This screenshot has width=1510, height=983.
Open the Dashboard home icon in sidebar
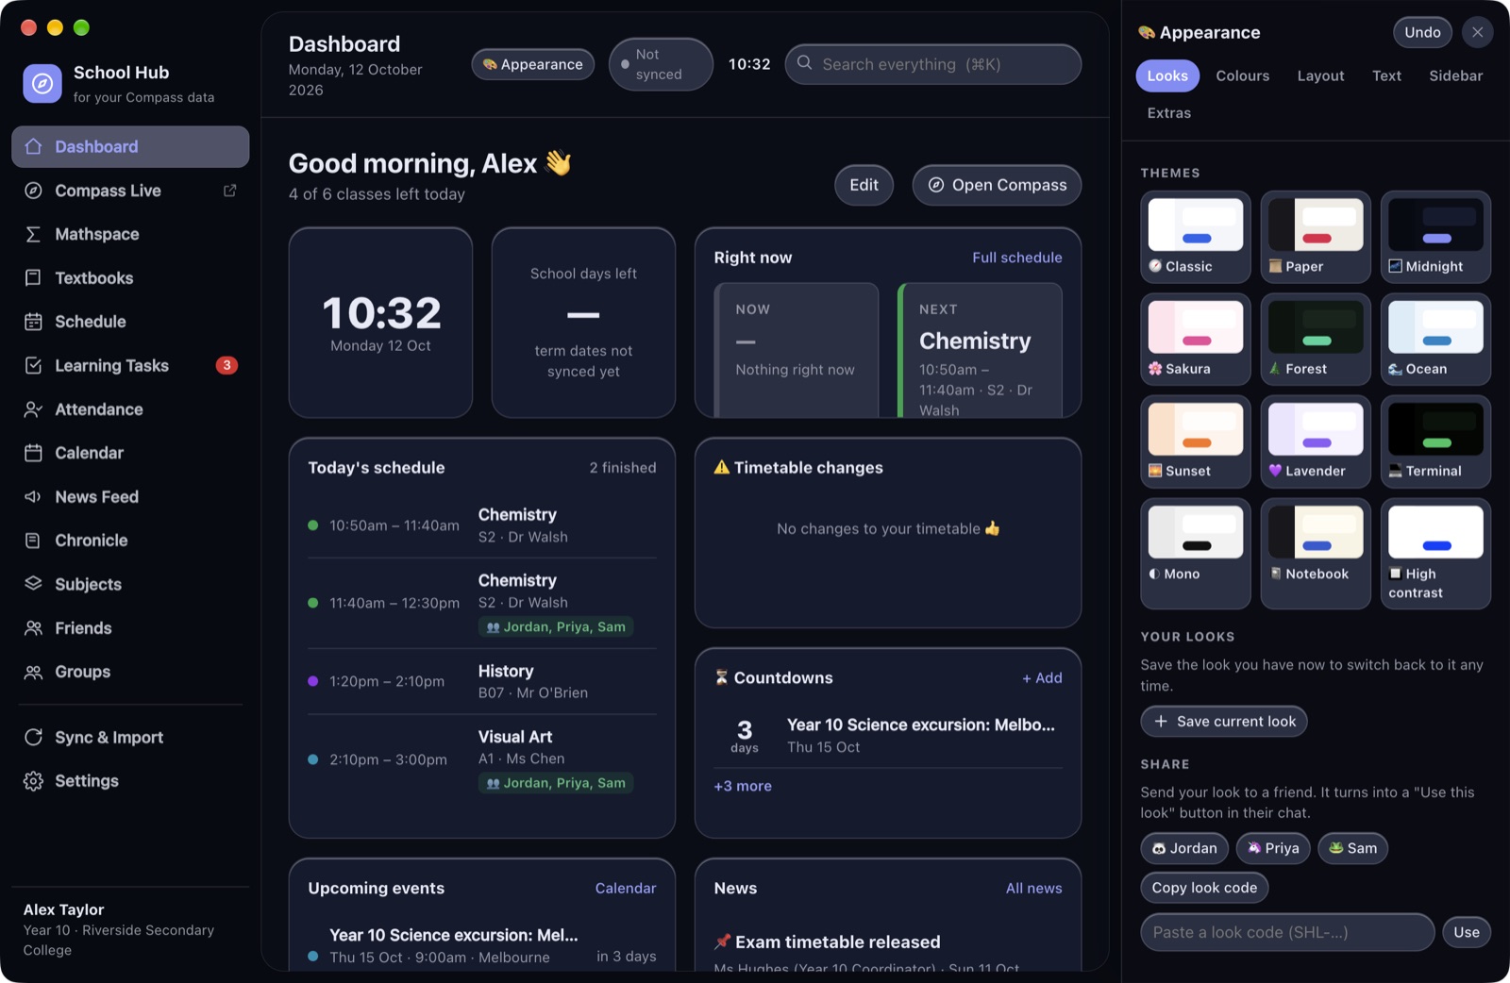[33, 146]
